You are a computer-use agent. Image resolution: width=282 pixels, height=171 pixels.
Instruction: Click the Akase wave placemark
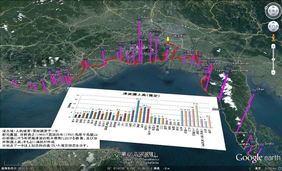point(223,109)
